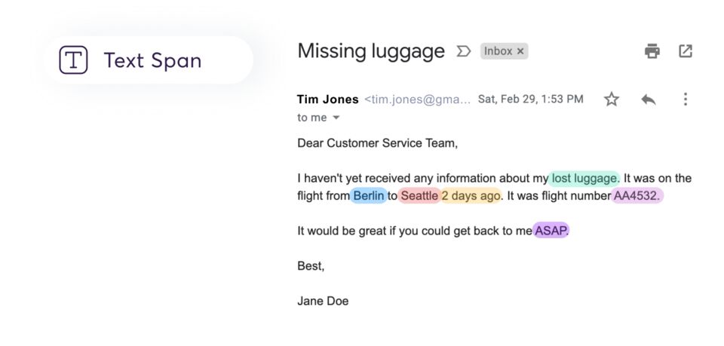Select the blue 'Berlin' highlighted span
The width and height of the screenshot is (724, 346).
pos(369,195)
